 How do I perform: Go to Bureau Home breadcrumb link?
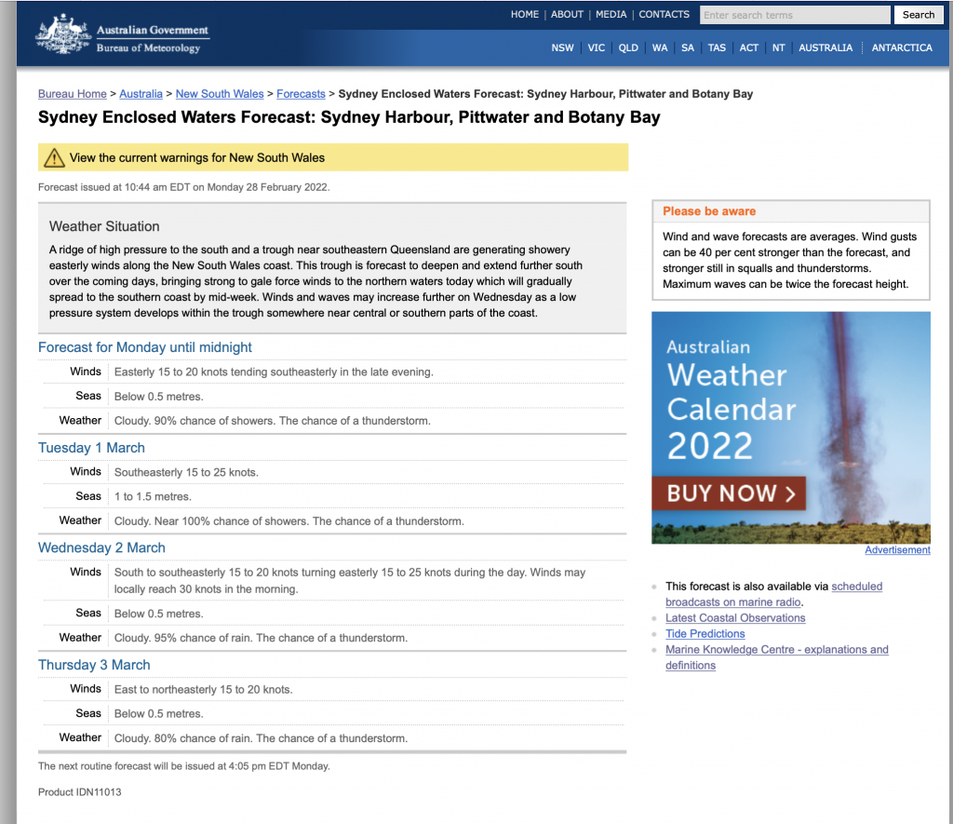[x=73, y=94]
